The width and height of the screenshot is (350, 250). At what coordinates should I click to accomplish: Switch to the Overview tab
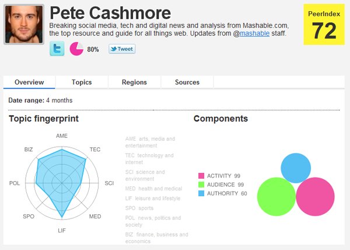pyautogui.click(x=29, y=82)
